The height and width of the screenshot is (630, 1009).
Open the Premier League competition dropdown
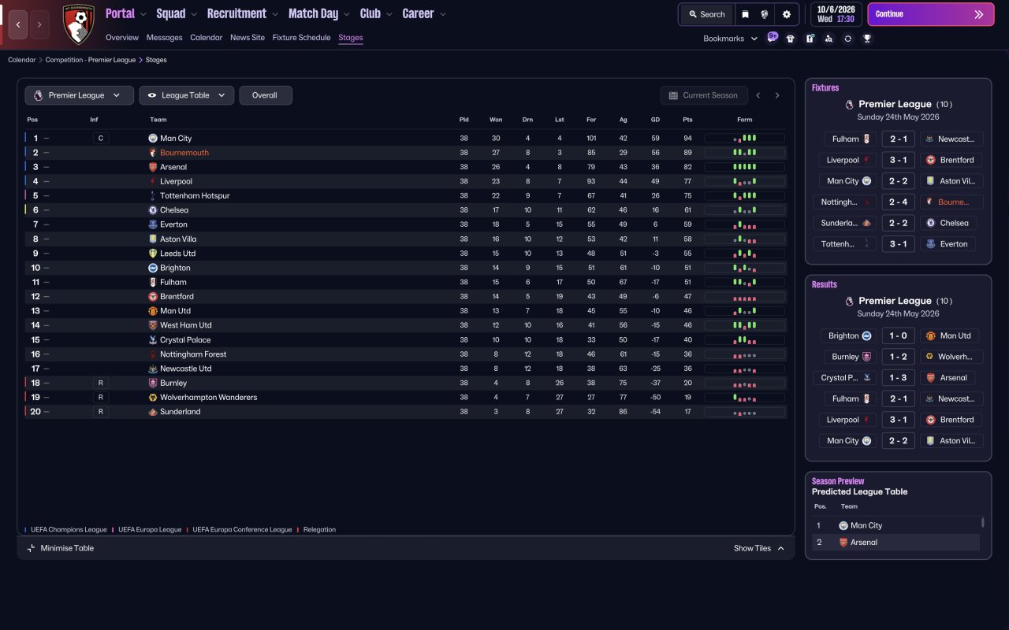point(79,95)
